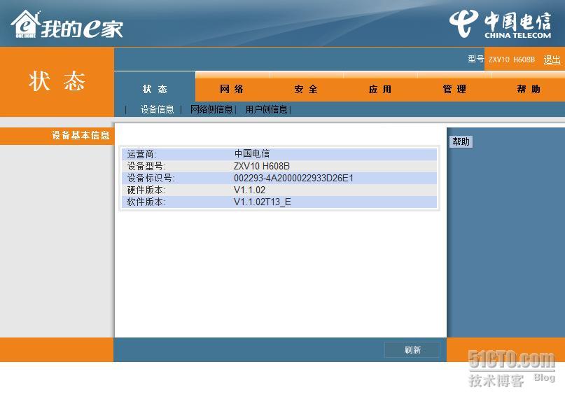
Task: Click the 软件版本 label
Action: 146,202
